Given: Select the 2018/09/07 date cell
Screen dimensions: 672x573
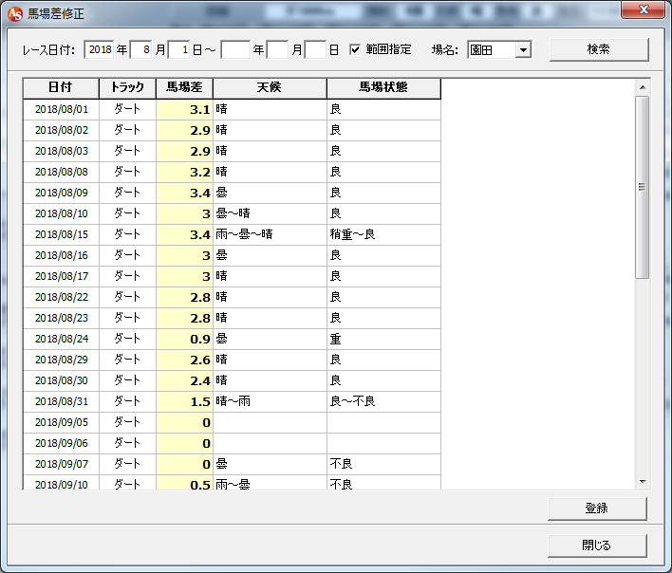Looking at the screenshot, I should (x=62, y=465).
